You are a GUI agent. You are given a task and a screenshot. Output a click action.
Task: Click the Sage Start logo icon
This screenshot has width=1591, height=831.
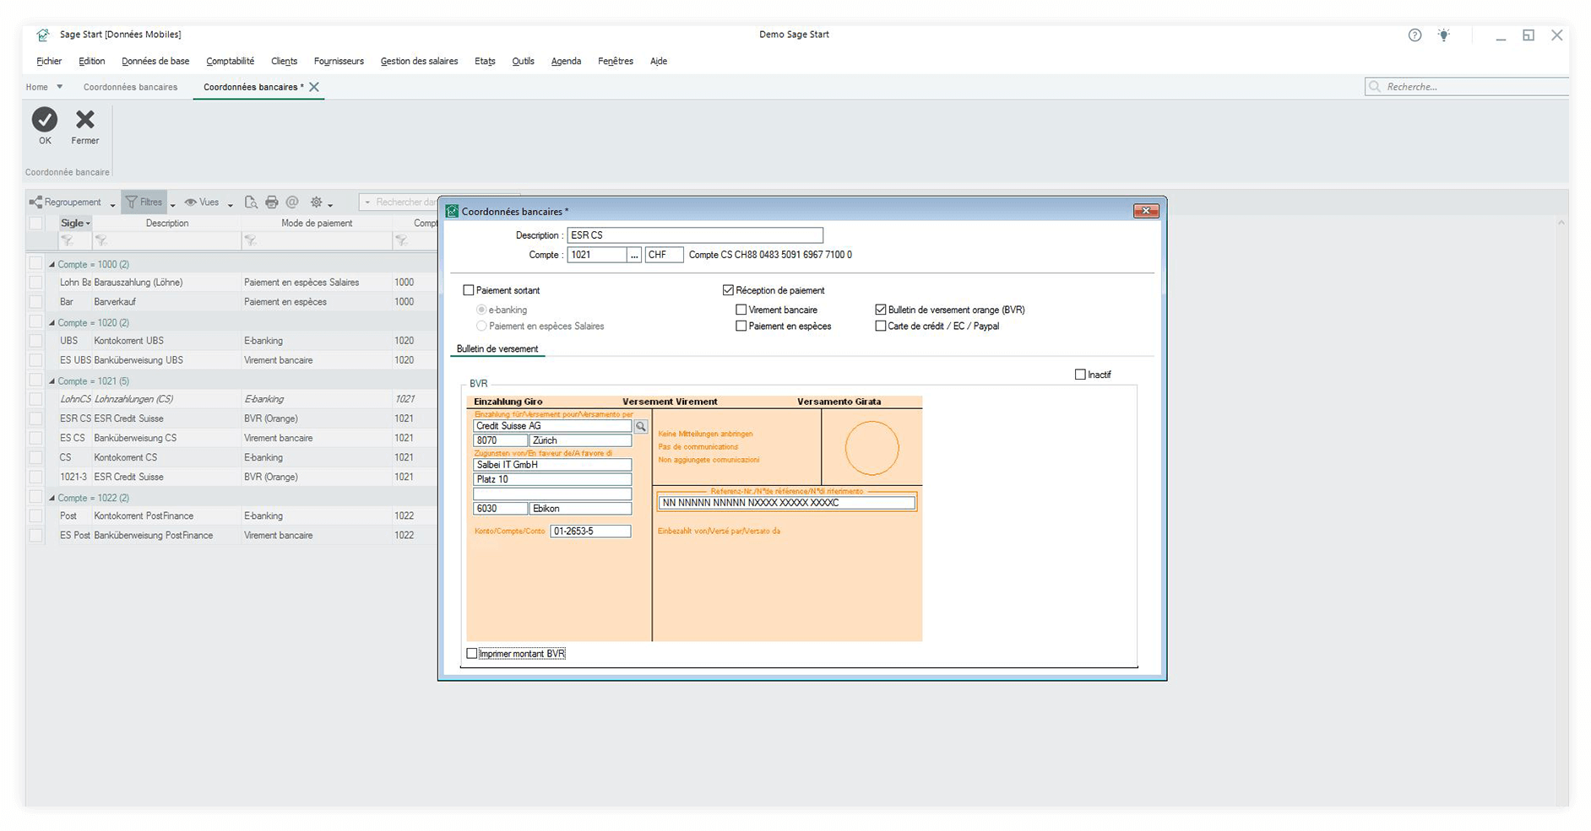[x=43, y=35]
